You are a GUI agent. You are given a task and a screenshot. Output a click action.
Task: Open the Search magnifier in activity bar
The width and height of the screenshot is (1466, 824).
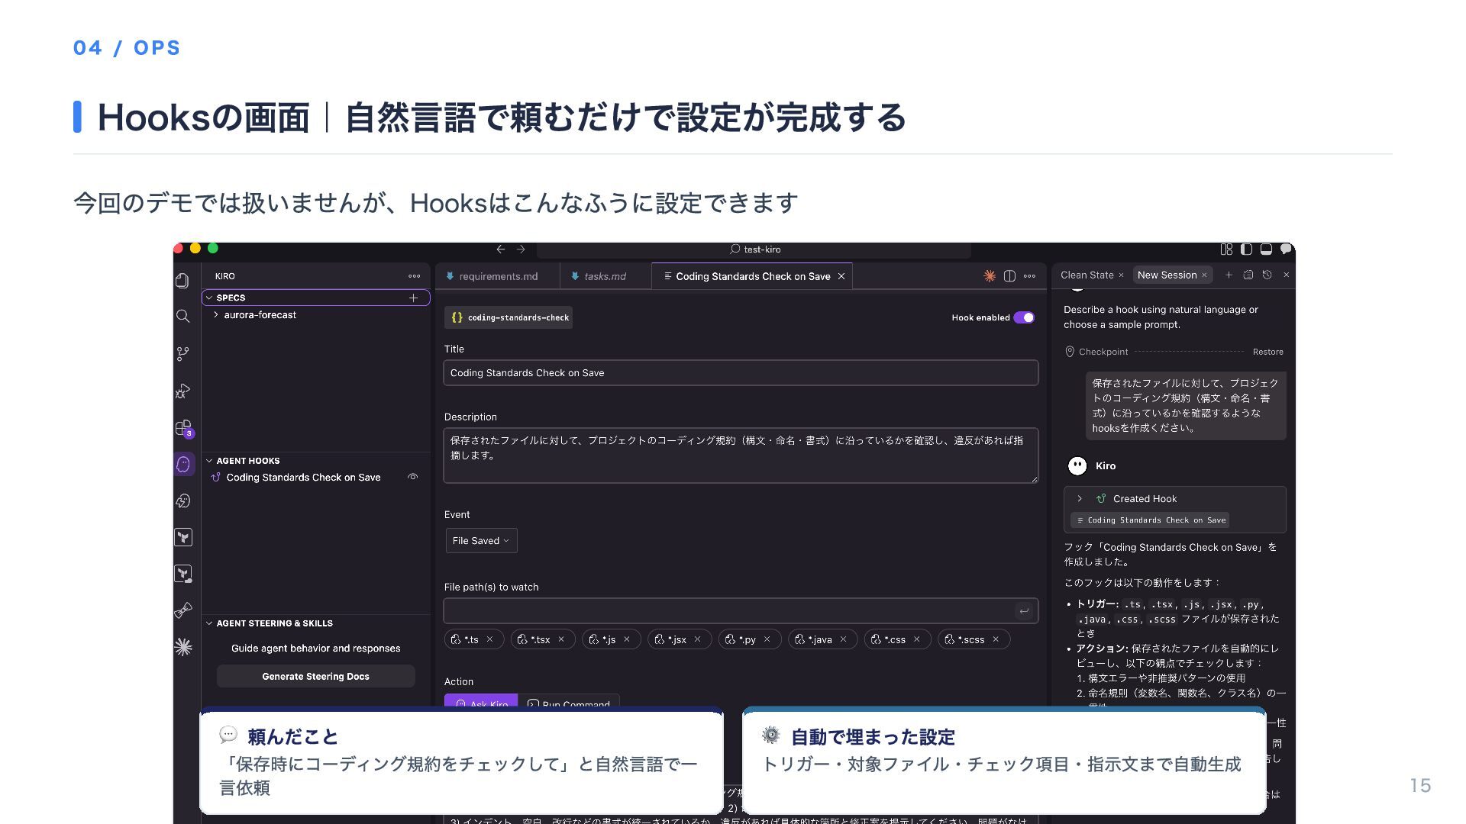tap(182, 316)
